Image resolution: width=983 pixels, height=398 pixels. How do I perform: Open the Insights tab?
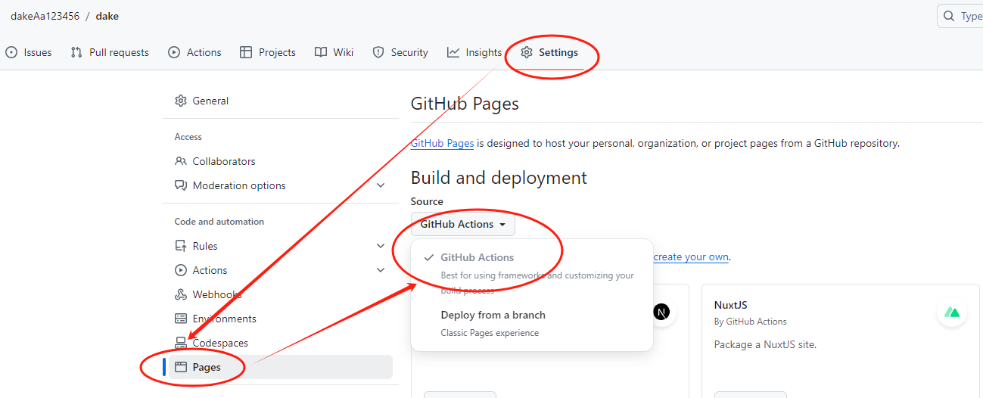(474, 52)
